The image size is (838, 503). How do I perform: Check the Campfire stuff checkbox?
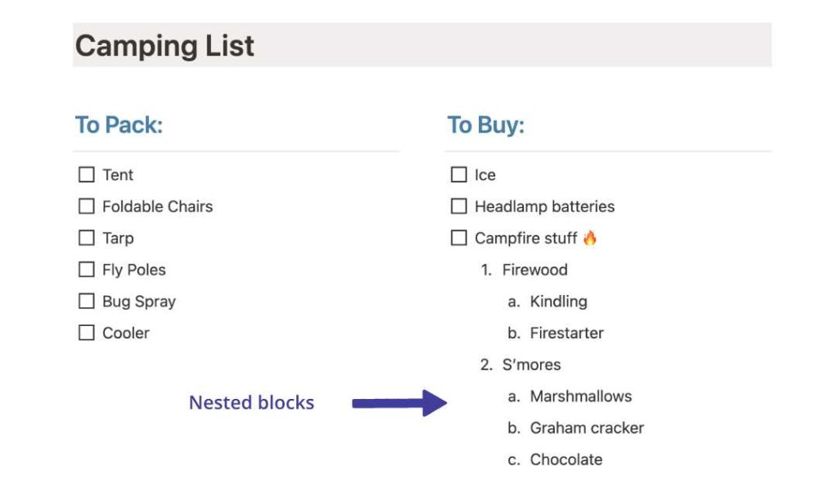pyautogui.click(x=458, y=238)
